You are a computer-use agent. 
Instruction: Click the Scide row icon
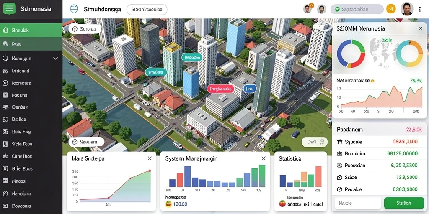click(x=340, y=177)
